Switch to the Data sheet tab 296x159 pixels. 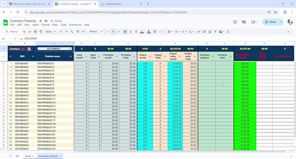point(28,156)
